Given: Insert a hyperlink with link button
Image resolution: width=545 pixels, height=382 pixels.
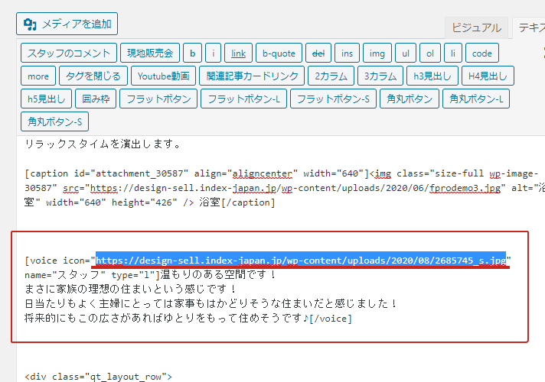Looking at the screenshot, I should click(x=238, y=53).
